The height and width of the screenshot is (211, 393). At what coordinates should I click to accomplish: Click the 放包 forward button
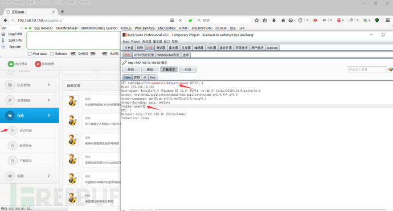coord(131,70)
